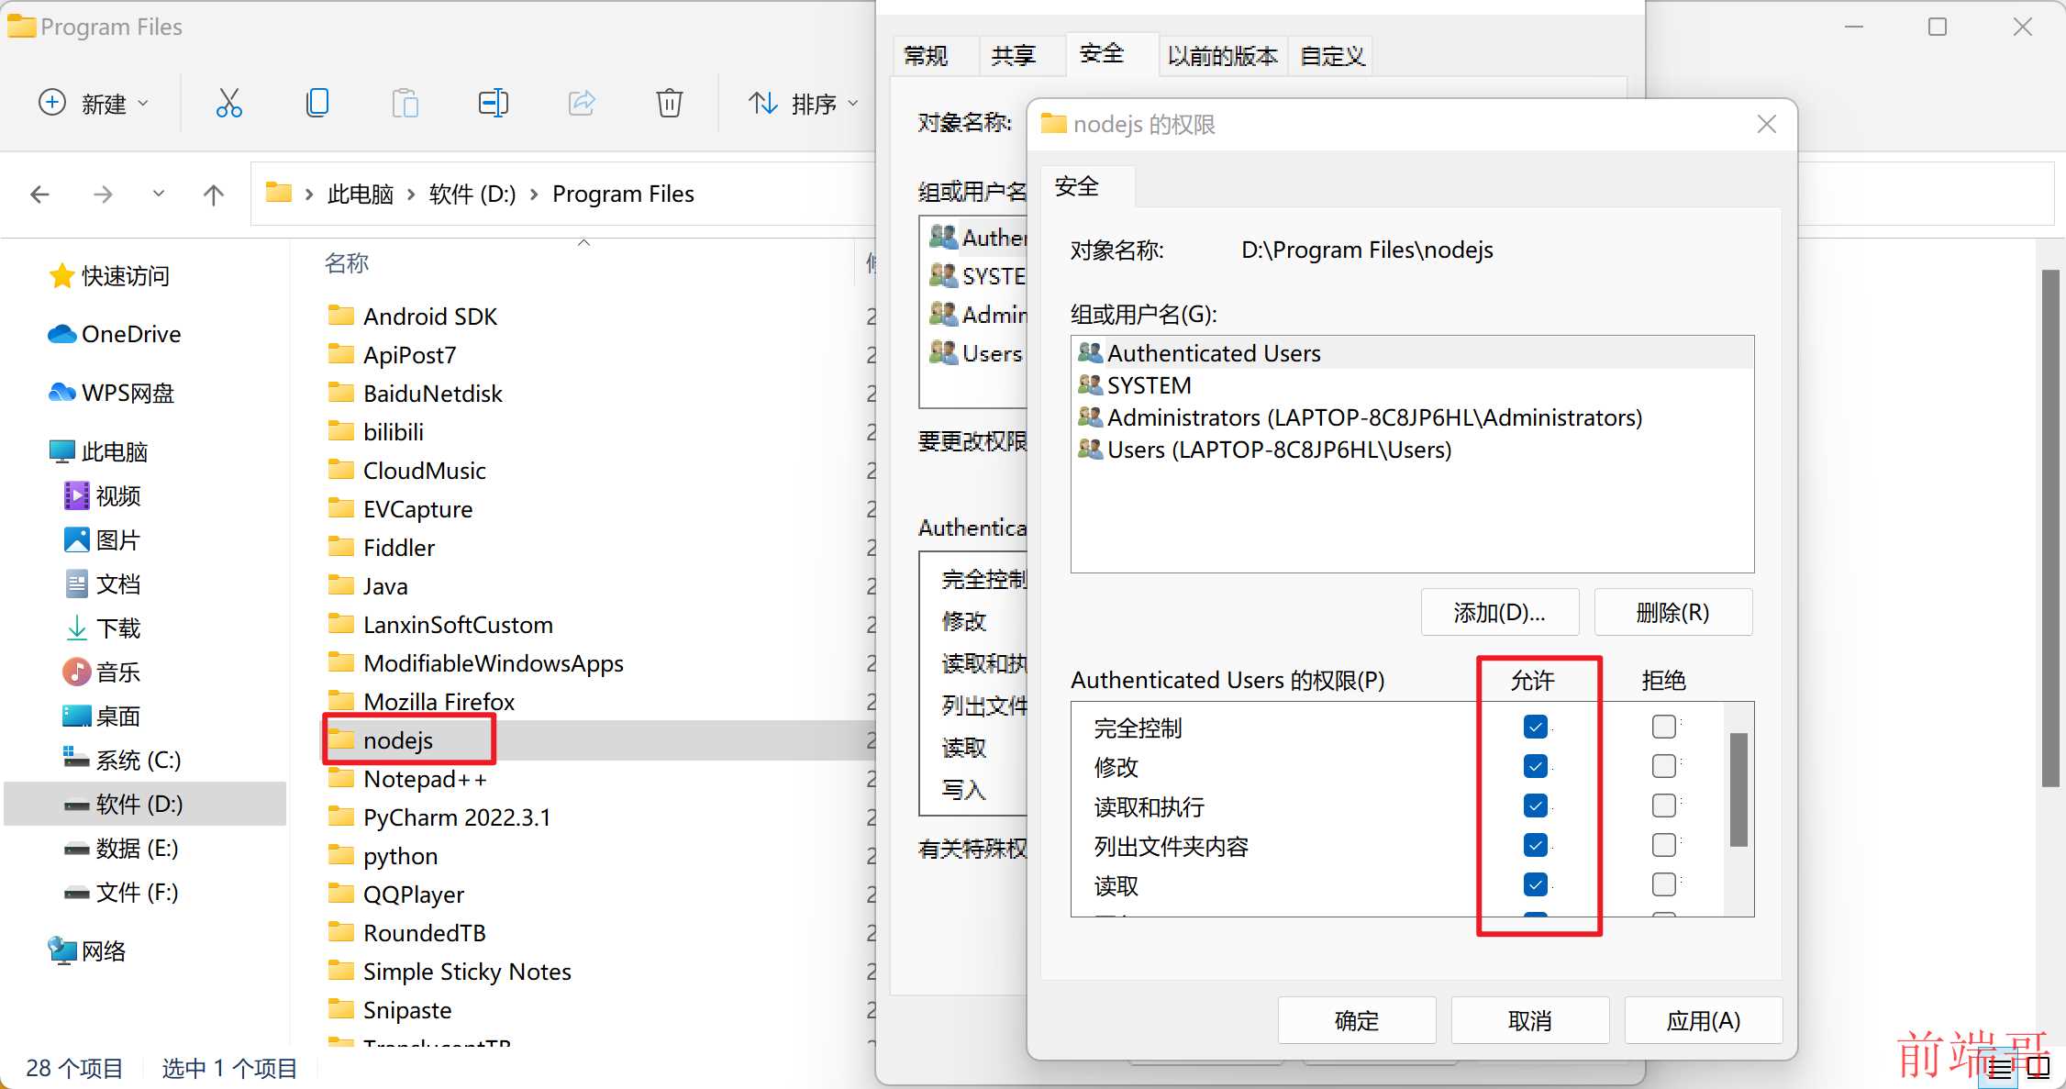Go forward with the right arrow navigation icon
The image size is (2066, 1089).
pos(103,194)
